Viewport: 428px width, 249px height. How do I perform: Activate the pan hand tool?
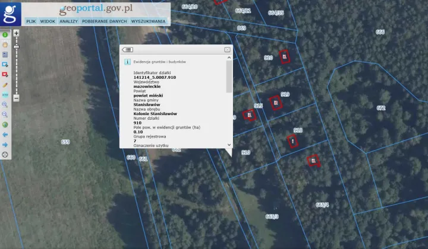click(5, 44)
